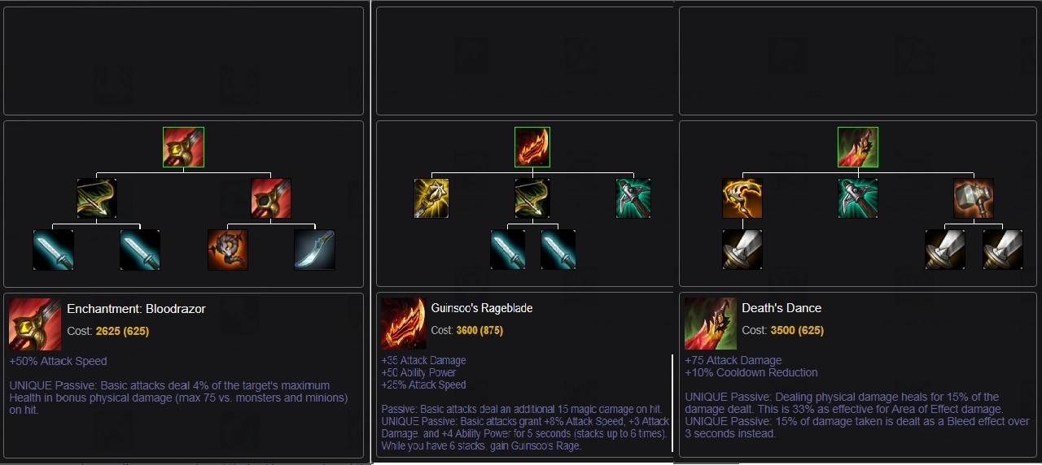Click the Recurve Bow in Guinsoo's Rageblade tree
This screenshot has height=465, width=1042.
tap(532, 198)
